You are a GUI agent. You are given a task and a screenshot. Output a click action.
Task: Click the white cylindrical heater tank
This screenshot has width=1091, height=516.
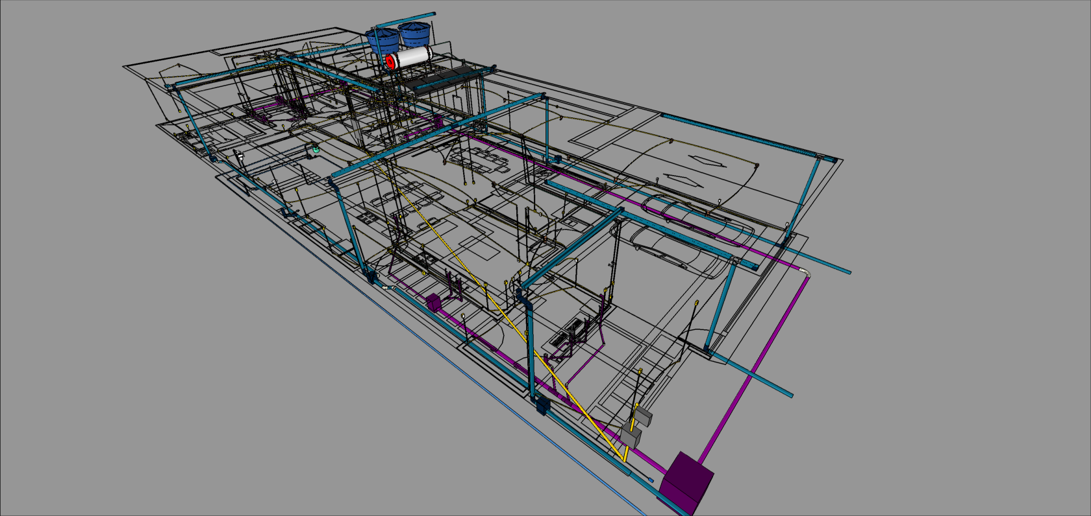413,57
